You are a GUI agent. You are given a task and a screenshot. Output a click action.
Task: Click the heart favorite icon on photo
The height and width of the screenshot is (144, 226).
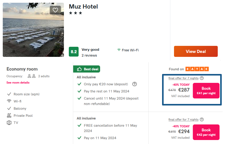(x=55, y=10)
